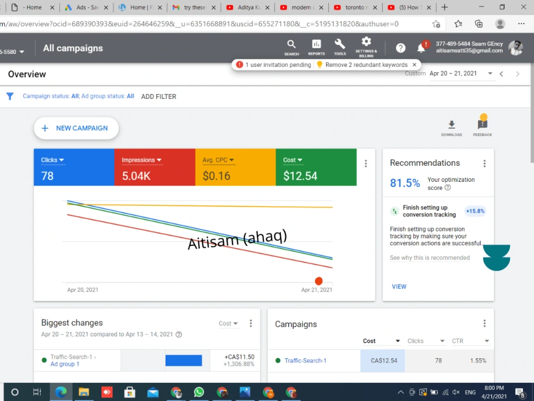Open the Tools wrench icon
The image size is (534, 401).
click(x=340, y=48)
